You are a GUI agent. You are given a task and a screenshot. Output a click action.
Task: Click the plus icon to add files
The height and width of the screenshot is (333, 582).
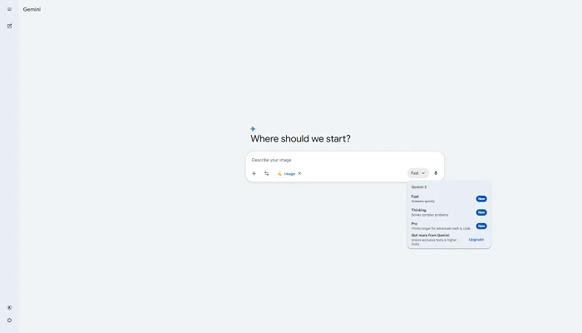(254, 173)
